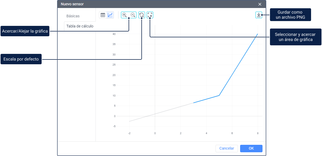The height and width of the screenshot is (156, 322).
Task: Confirm with the OK button
Action: [251, 149]
